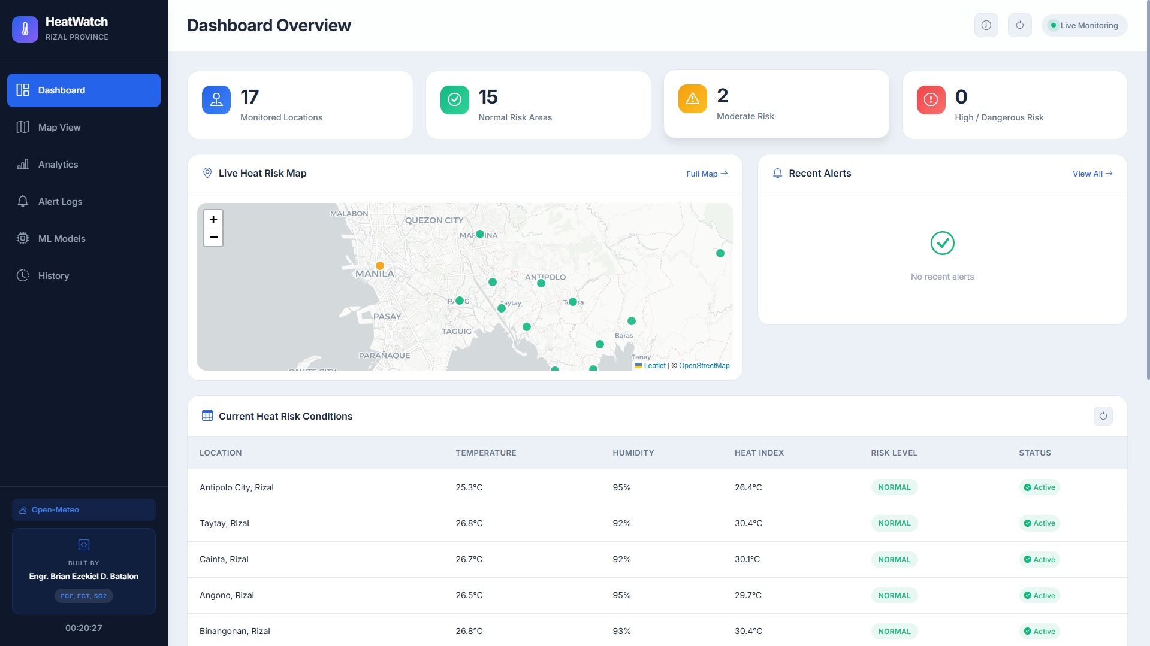Image resolution: width=1150 pixels, height=646 pixels.
Task: Click the refresh icon in top header
Action: [x=1019, y=25]
